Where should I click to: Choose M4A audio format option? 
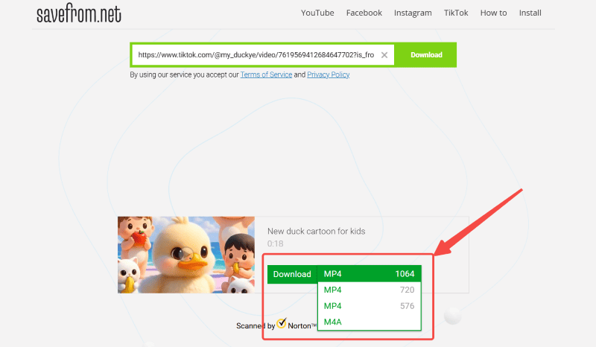[369, 322]
